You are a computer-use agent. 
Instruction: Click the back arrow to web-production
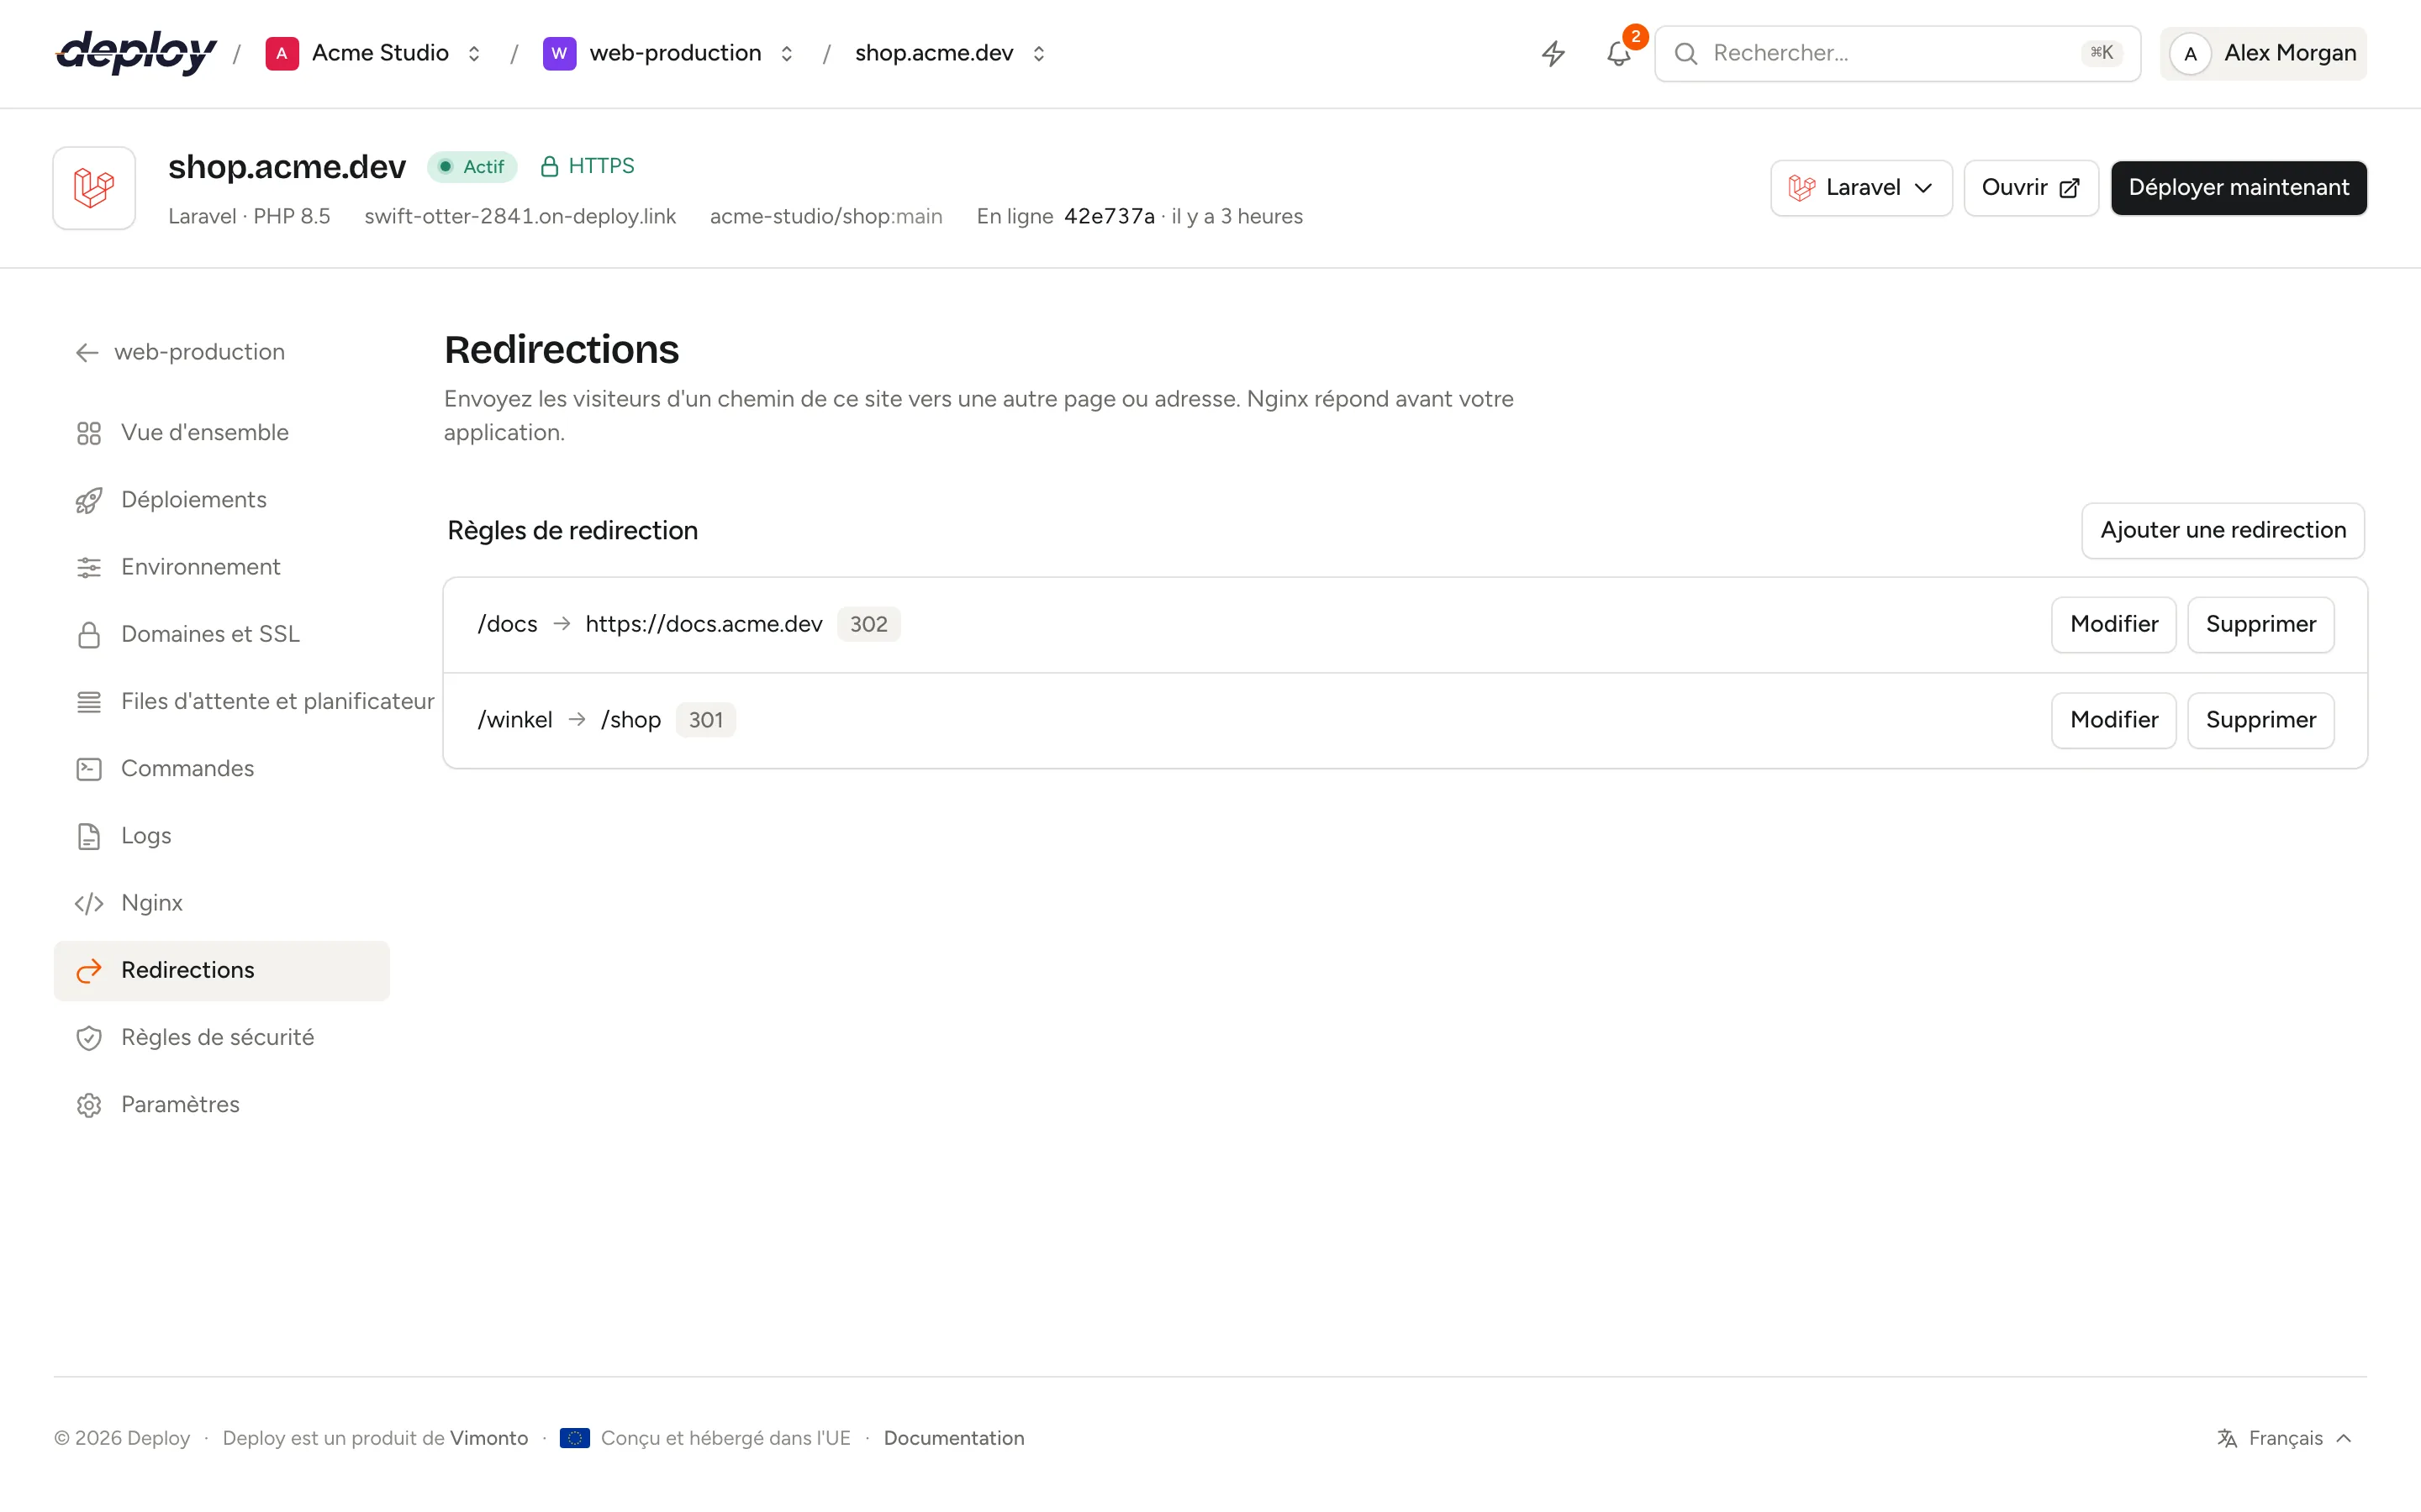[x=87, y=352]
